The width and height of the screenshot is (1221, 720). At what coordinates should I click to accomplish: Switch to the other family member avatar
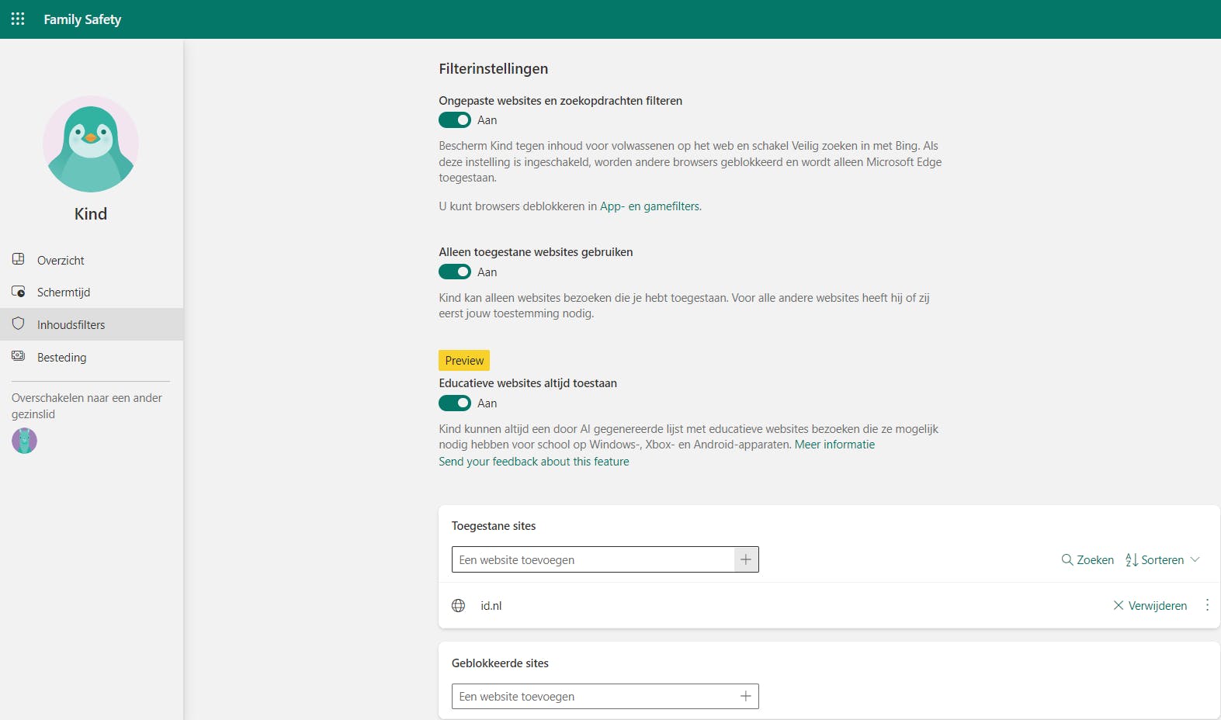[x=24, y=441]
